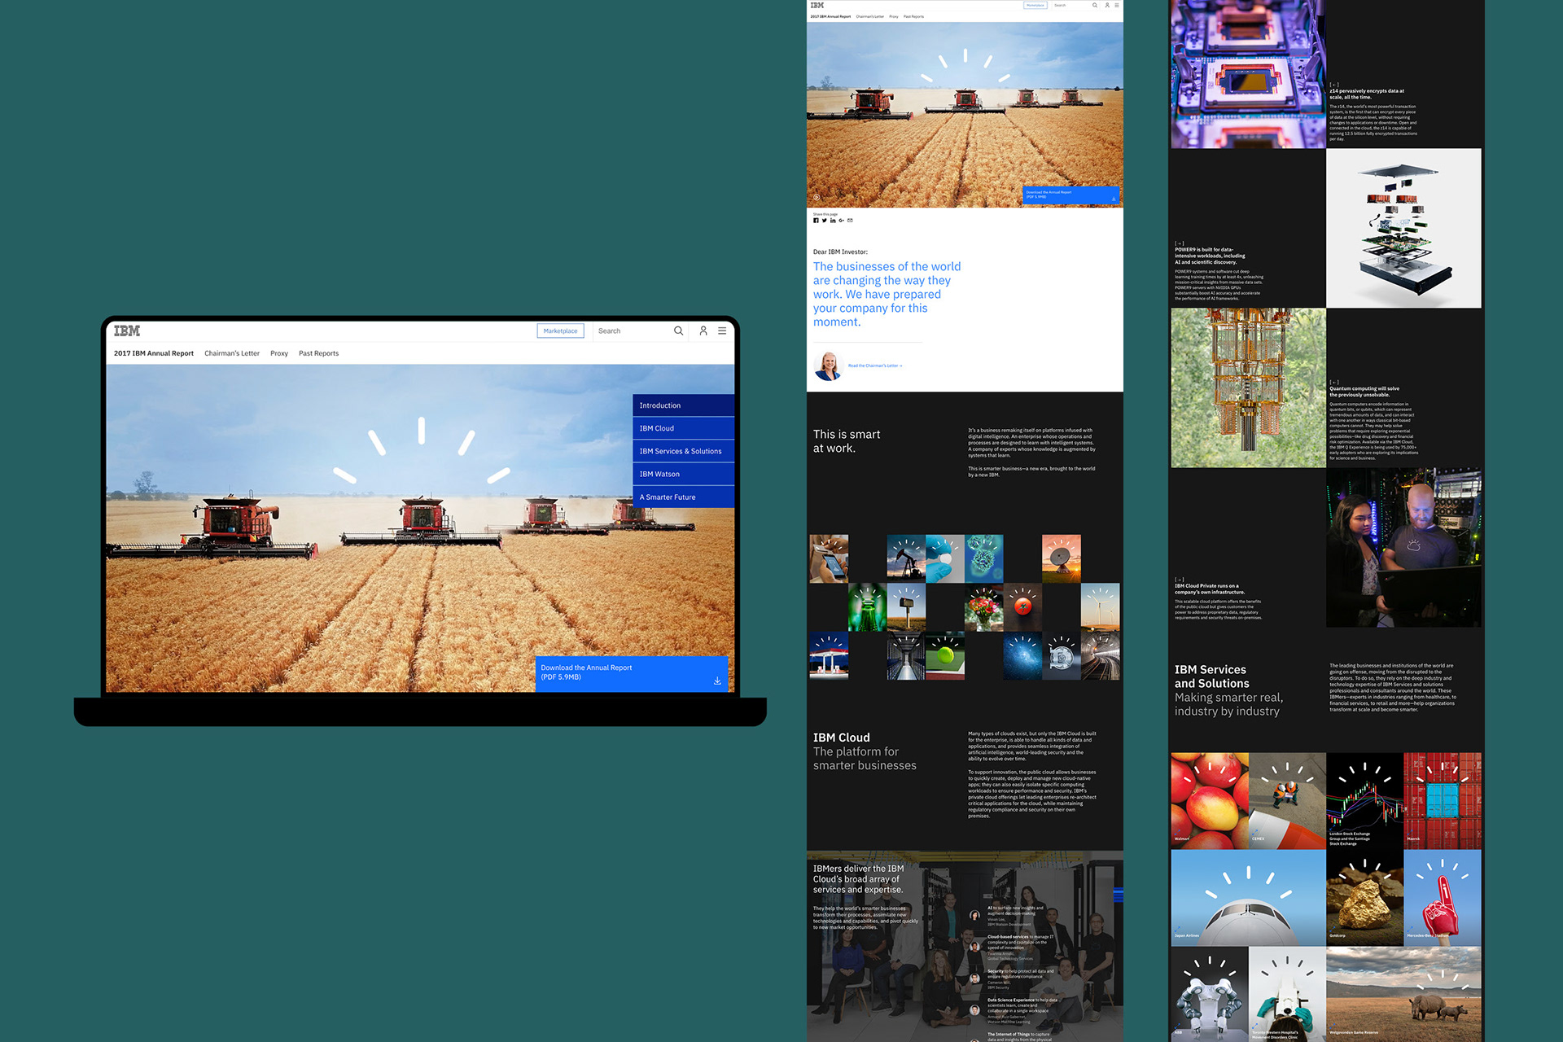The width and height of the screenshot is (1563, 1042).
Task: Click the play icon on the middle page hero image
Action: click(817, 197)
